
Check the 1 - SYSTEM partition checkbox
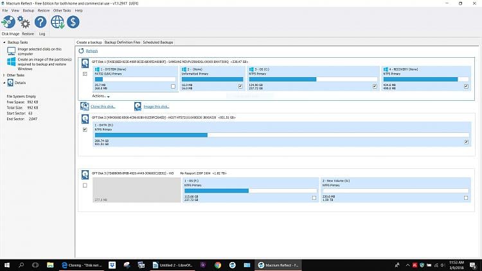tap(173, 86)
